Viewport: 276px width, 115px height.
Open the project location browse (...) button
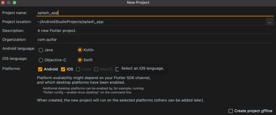click(270, 22)
